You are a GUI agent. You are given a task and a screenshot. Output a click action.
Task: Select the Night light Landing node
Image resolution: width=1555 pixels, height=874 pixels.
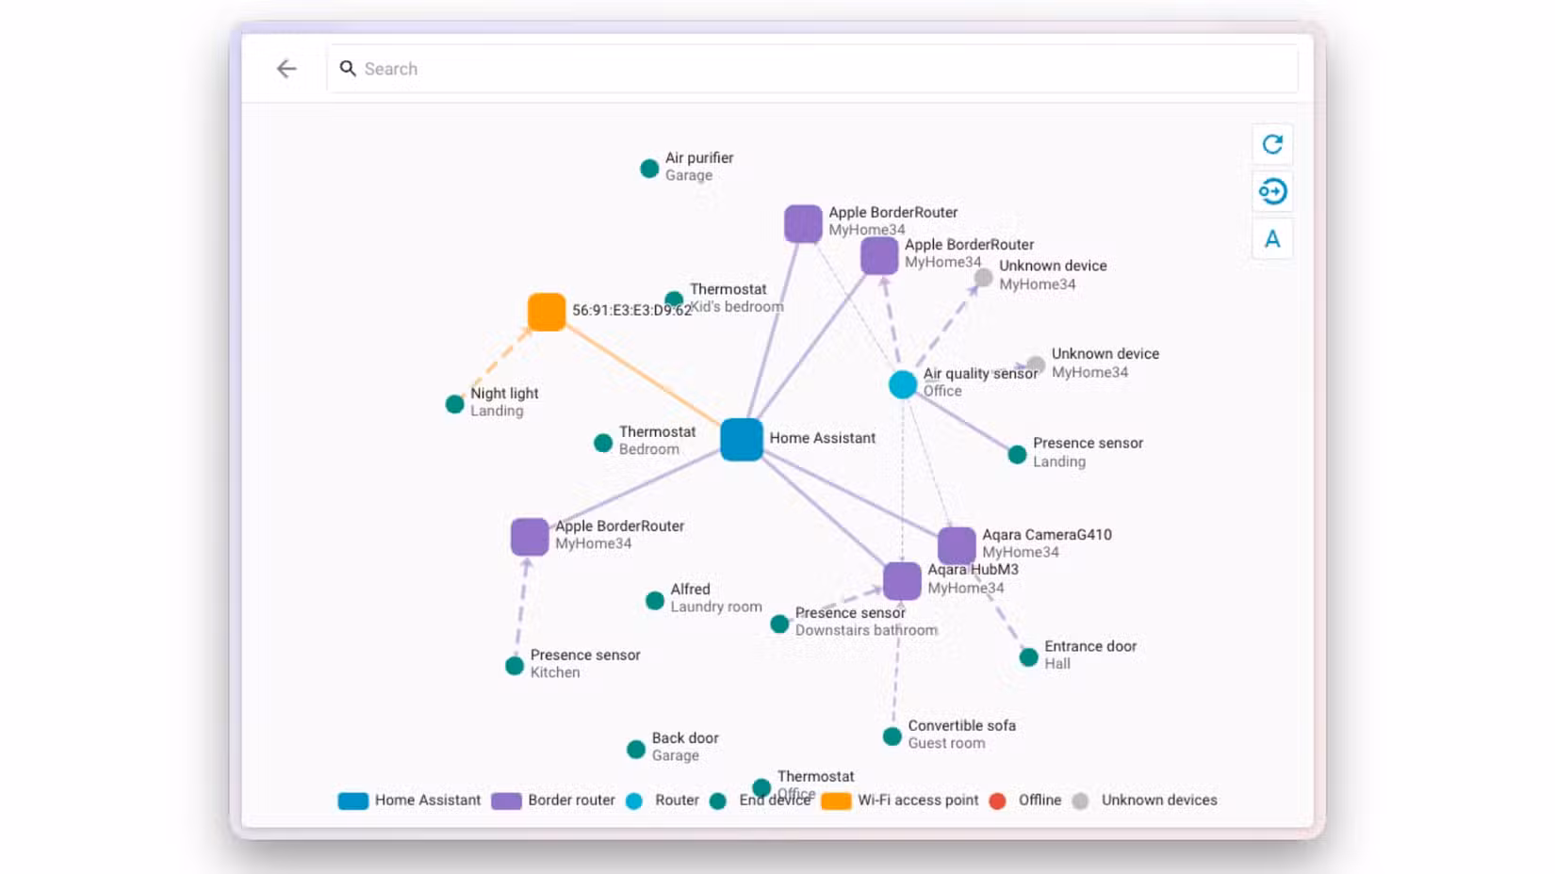(x=454, y=404)
